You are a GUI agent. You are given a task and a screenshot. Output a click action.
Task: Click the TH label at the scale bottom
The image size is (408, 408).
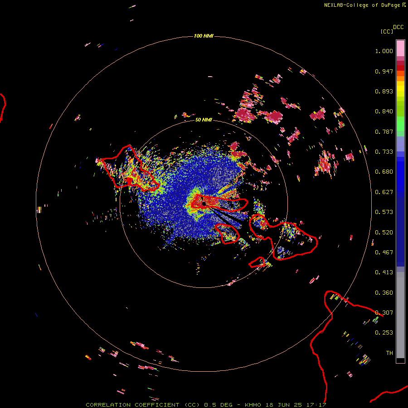(389, 353)
